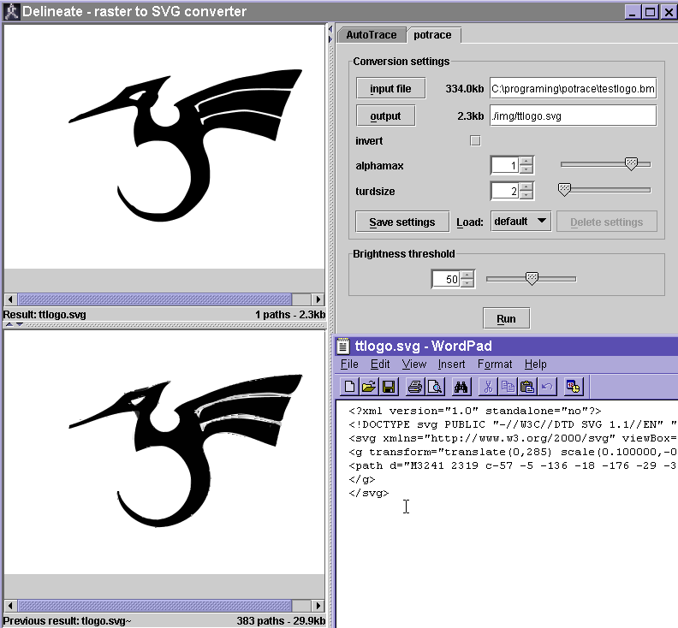This screenshot has height=628, width=678.
Task: Click the New document icon in WordPad
Action: point(350,387)
